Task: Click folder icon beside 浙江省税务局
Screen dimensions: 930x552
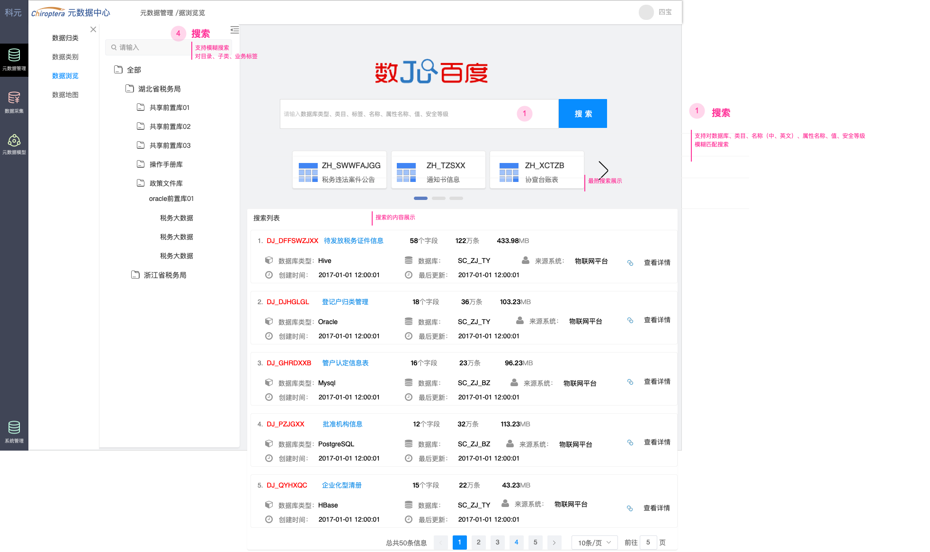Action: pyautogui.click(x=135, y=275)
